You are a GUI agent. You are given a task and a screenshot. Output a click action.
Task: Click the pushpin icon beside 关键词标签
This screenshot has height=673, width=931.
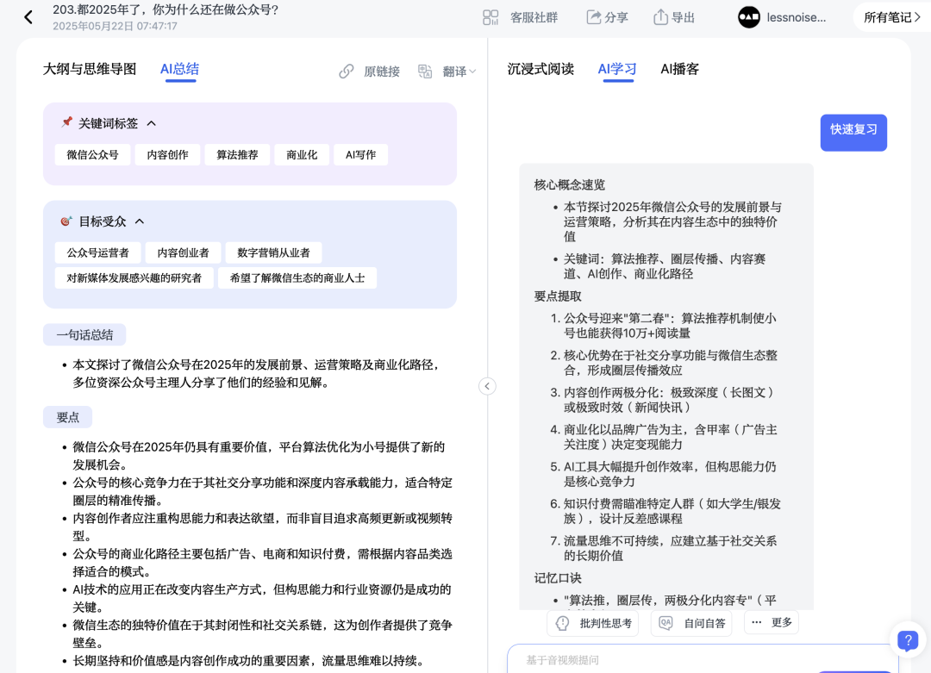tap(66, 122)
